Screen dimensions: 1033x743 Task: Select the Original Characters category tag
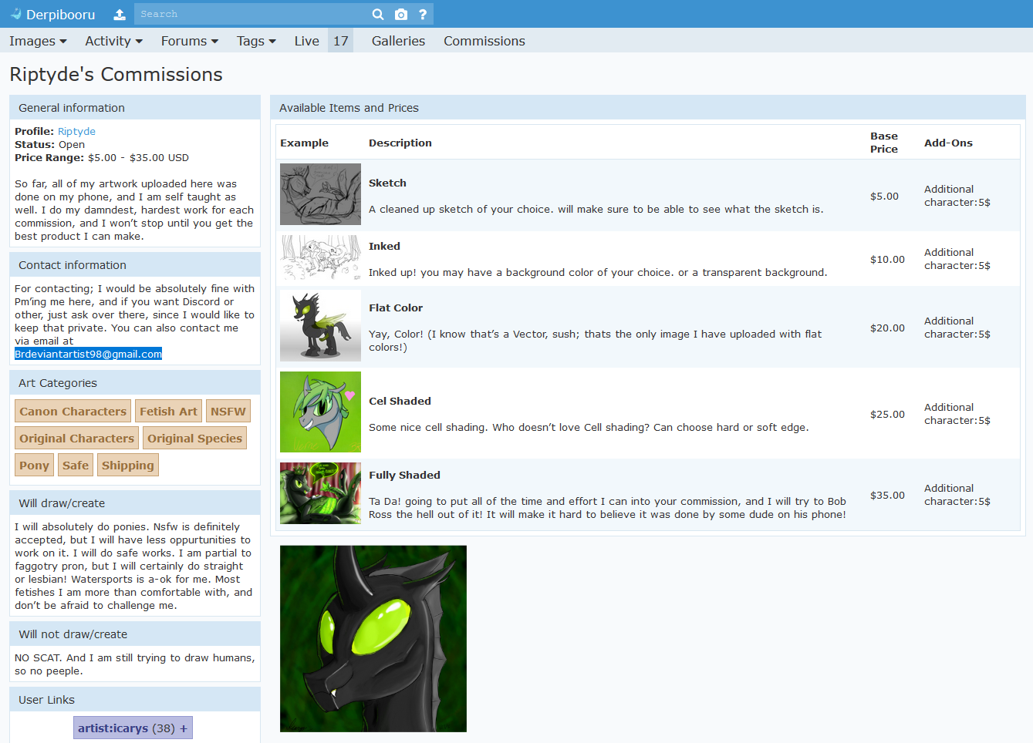tap(76, 439)
